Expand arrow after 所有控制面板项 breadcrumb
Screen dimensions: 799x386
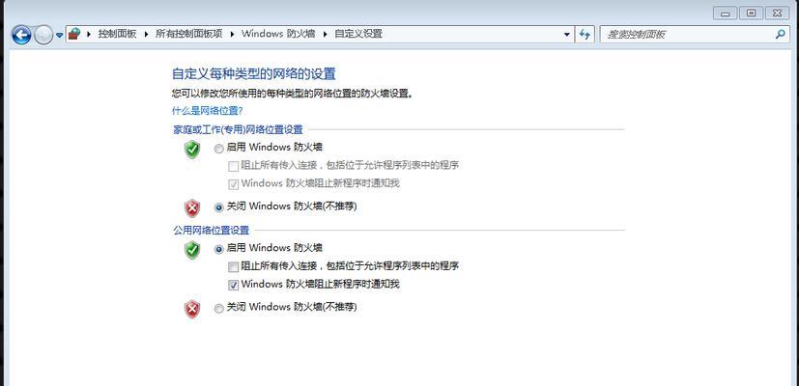coord(232,34)
